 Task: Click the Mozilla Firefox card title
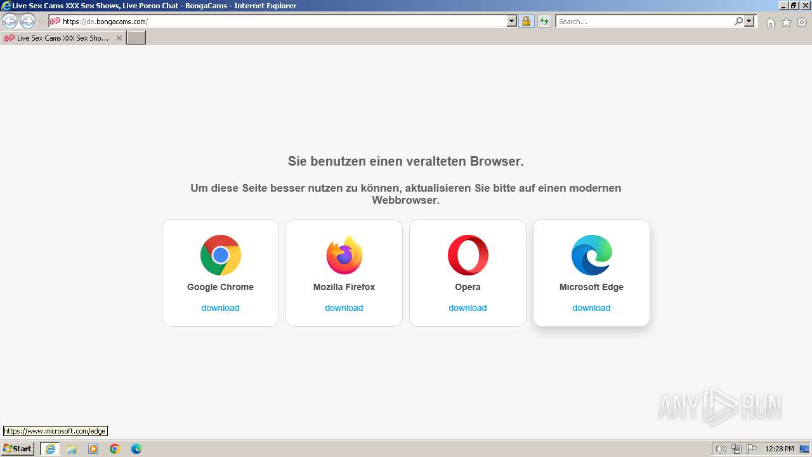[x=344, y=287]
